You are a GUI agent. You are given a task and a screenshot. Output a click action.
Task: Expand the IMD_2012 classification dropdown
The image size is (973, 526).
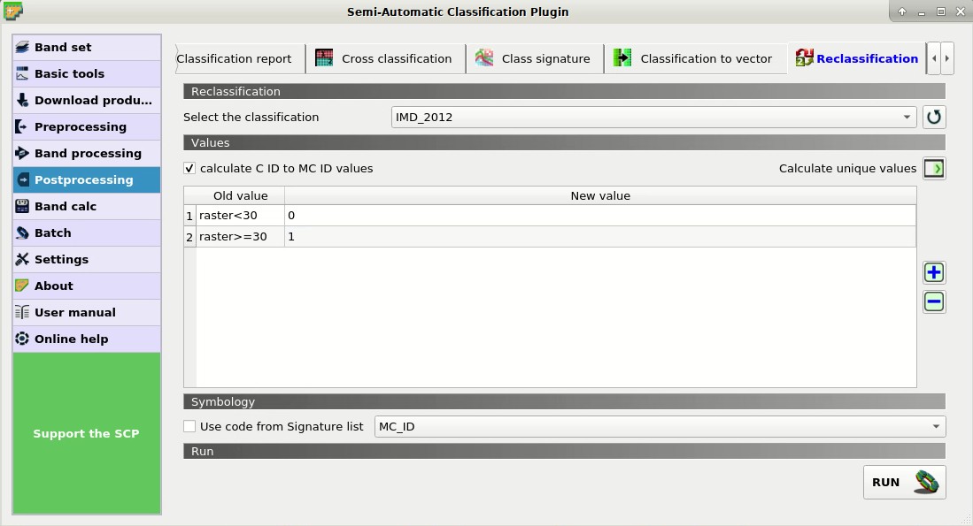click(x=653, y=117)
